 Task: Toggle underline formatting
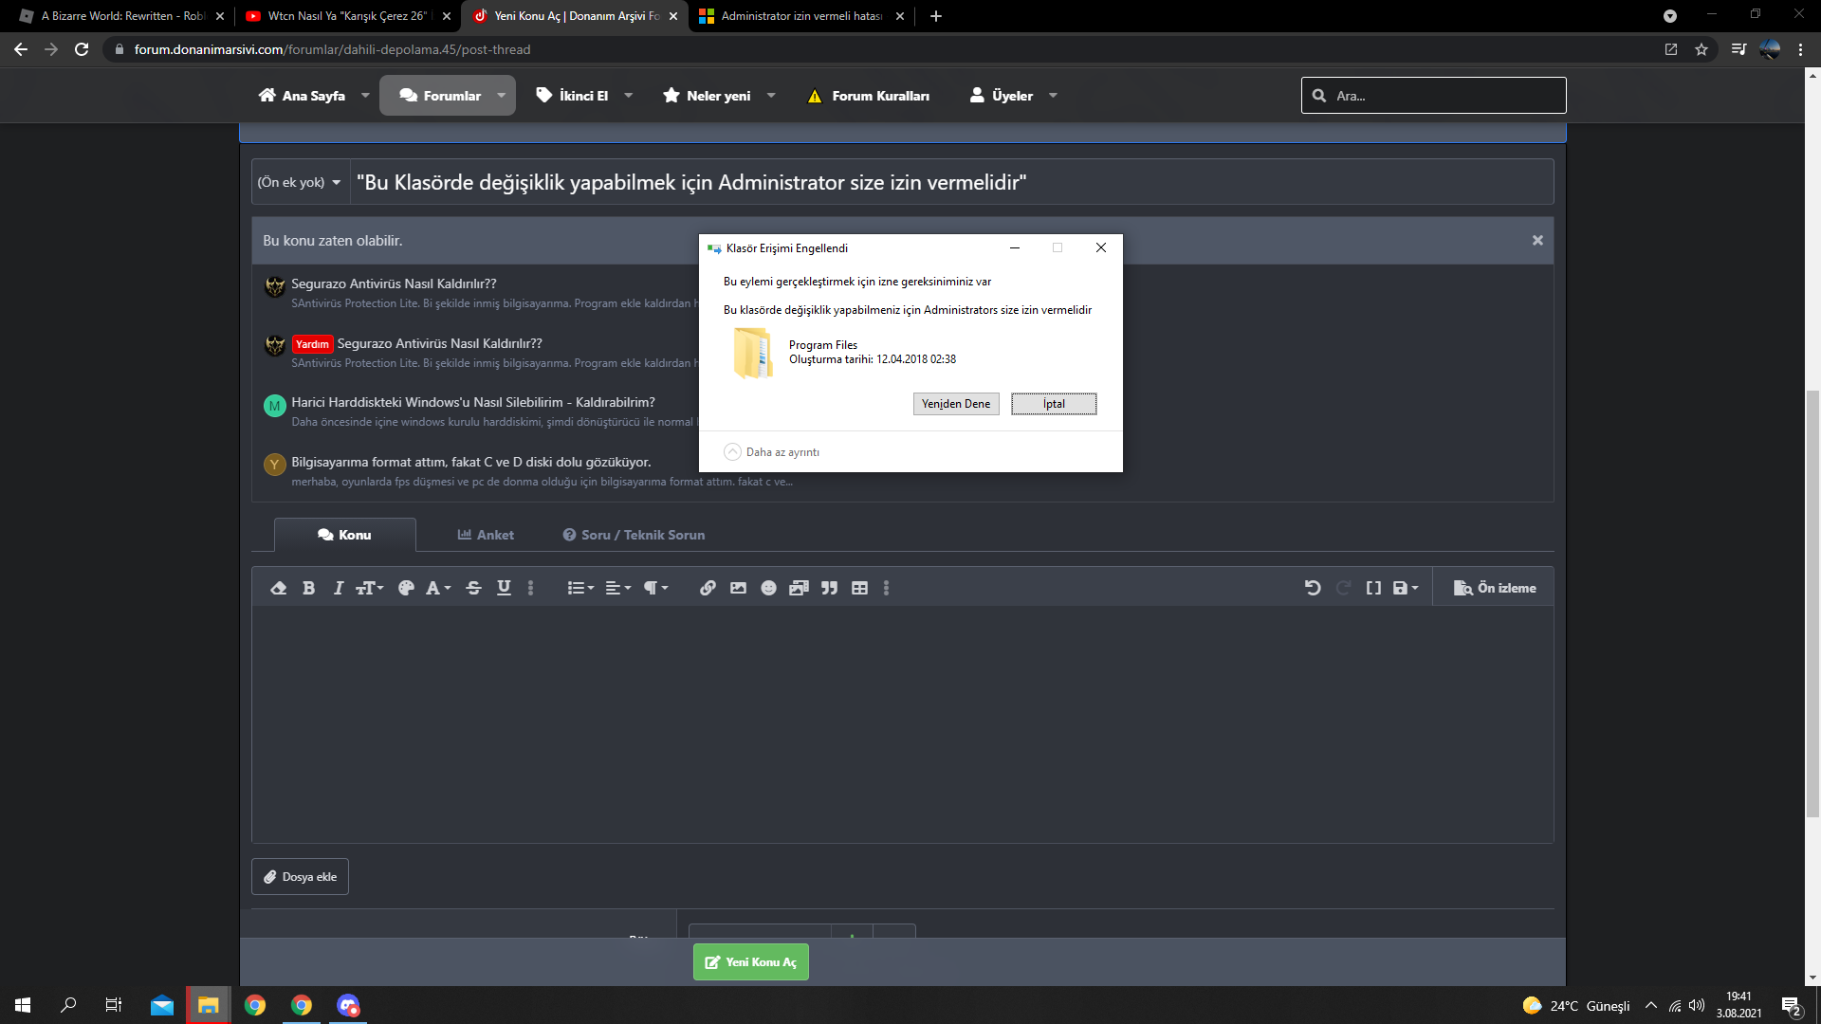(x=504, y=588)
